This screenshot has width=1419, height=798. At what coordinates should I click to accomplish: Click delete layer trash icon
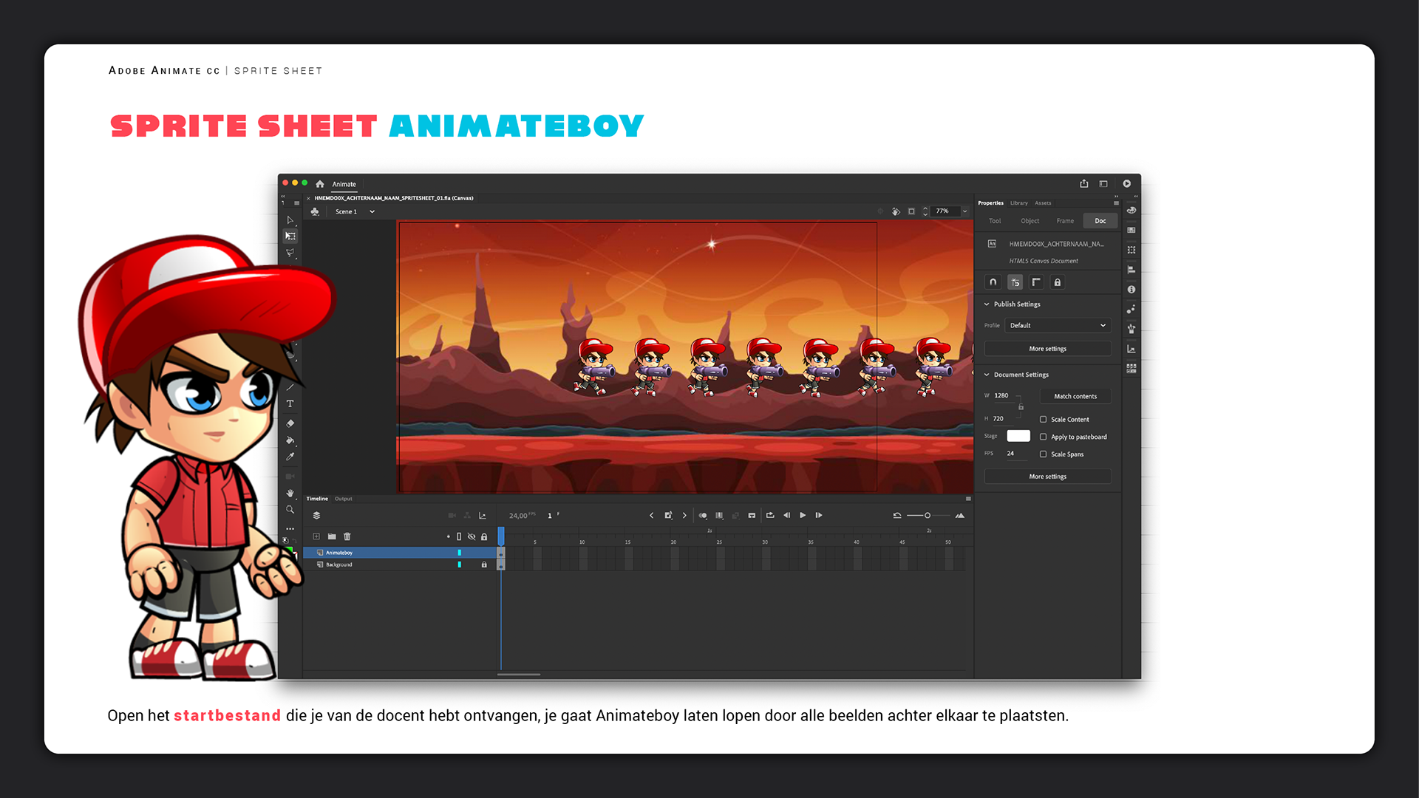point(347,536)
